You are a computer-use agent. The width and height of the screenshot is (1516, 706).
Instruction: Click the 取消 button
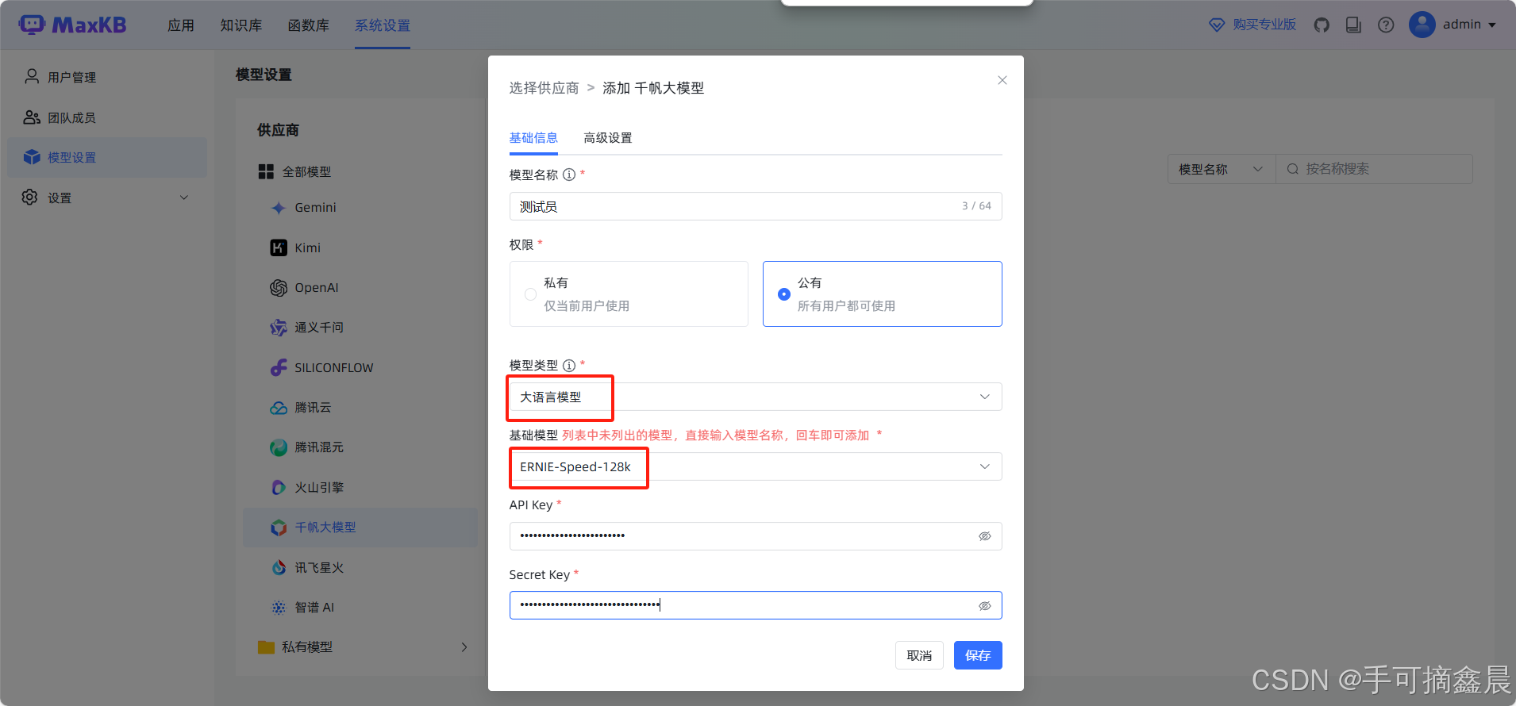pos(919,655)
